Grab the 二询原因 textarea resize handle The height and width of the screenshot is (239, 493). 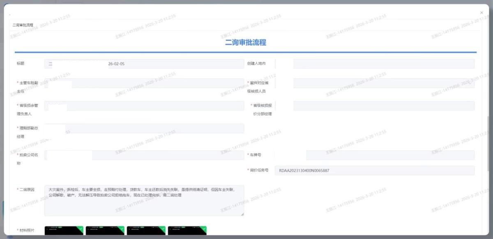tap(242, 214)
